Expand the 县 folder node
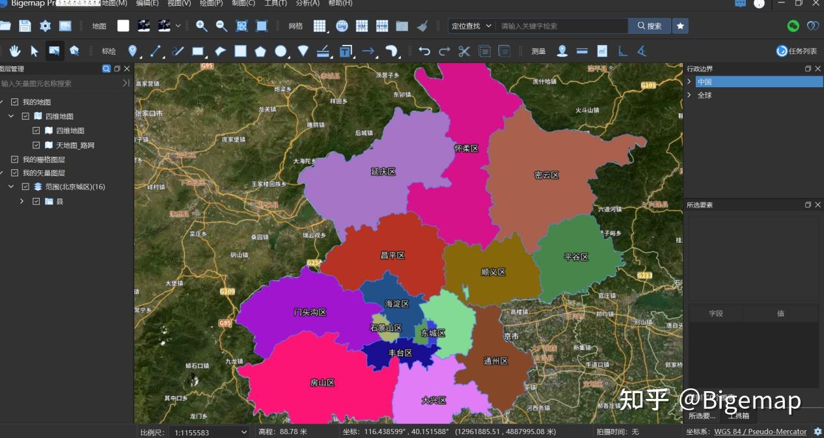 pyautogui.click(x=21, y=202)
